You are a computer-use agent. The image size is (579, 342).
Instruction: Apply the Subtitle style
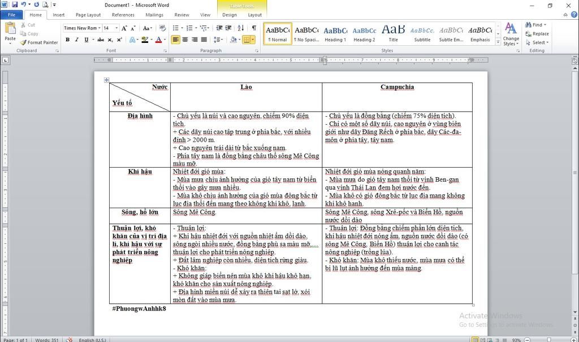[422, 33]
